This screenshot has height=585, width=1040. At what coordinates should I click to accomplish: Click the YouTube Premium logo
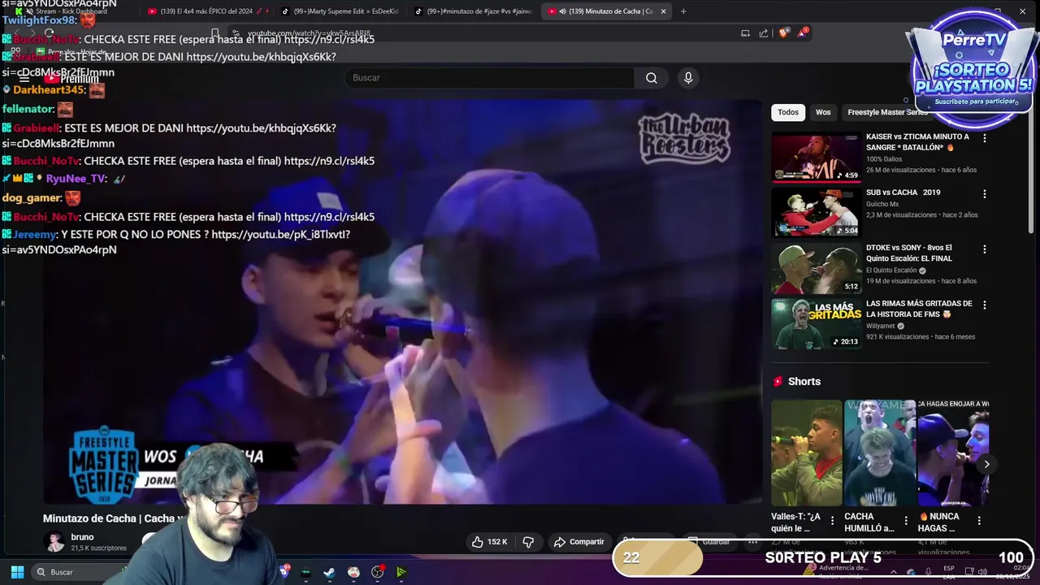tap(71, 79)
